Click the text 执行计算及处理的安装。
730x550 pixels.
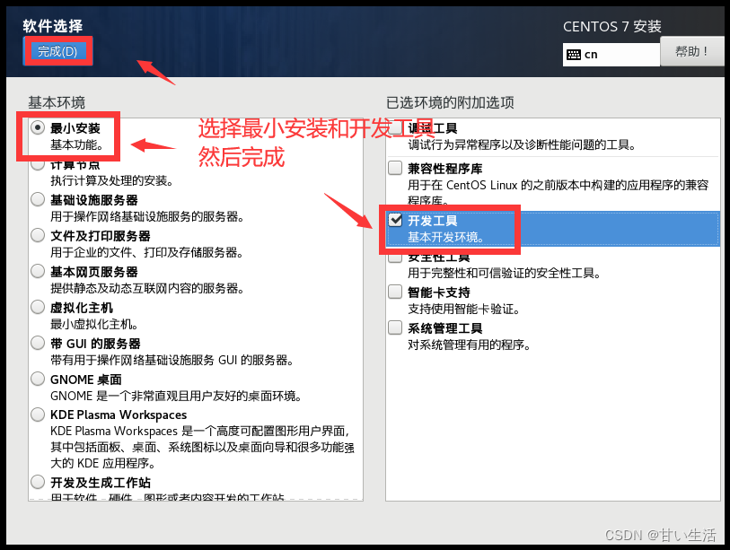coord(112,180)
